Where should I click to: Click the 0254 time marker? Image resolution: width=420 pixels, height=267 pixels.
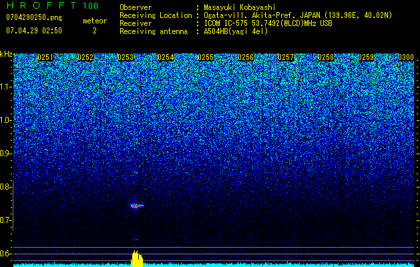tap(166, 57)
